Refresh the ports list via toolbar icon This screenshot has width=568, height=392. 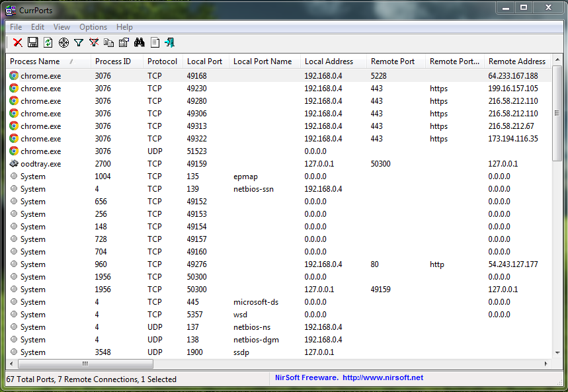tap(48, 42)
